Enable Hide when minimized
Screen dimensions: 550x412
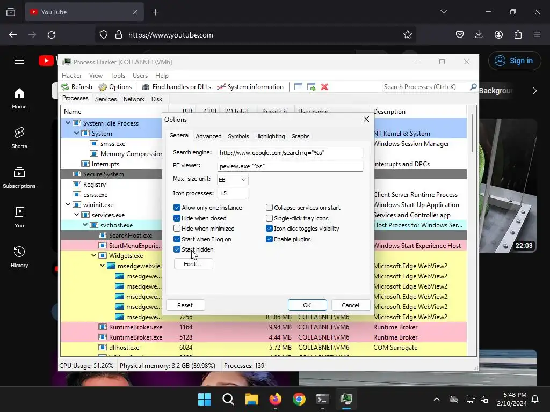(177, 229)
